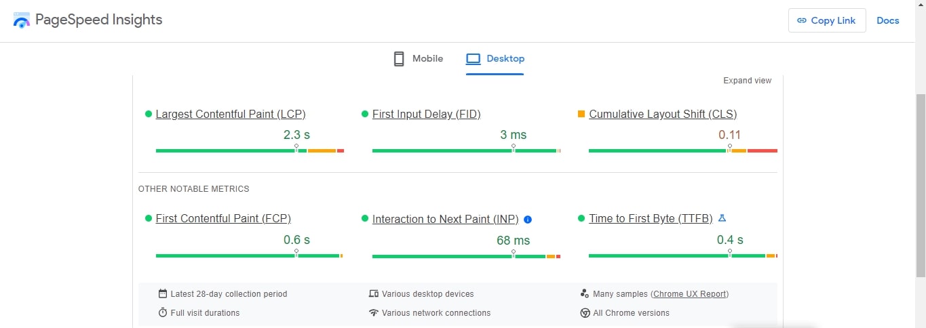
Task: Click the green status dot for FID
Action: (x=365, y=114)
